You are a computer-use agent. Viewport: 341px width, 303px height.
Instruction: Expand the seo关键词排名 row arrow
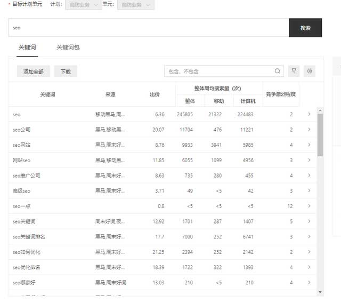[309, 236]
